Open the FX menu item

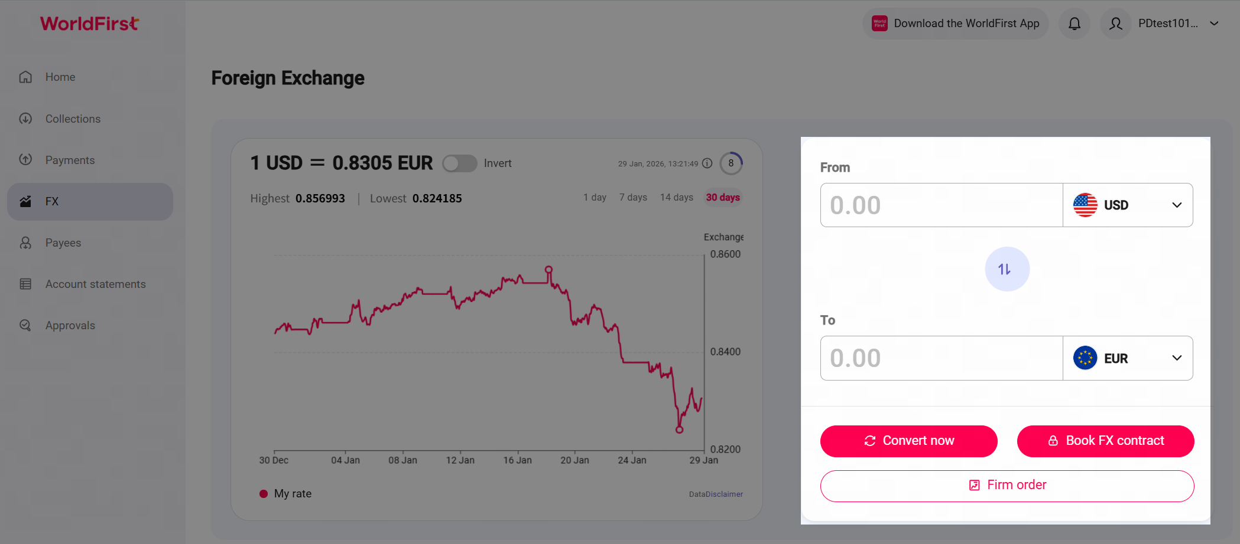pyautogui.click(x=90, y=202)
